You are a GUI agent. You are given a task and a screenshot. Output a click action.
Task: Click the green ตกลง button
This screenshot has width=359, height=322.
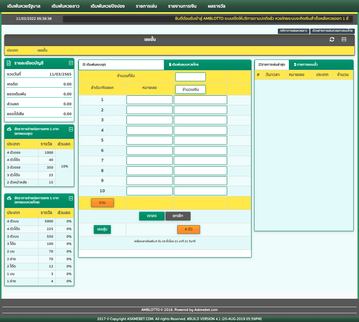[x=152, y=216]
